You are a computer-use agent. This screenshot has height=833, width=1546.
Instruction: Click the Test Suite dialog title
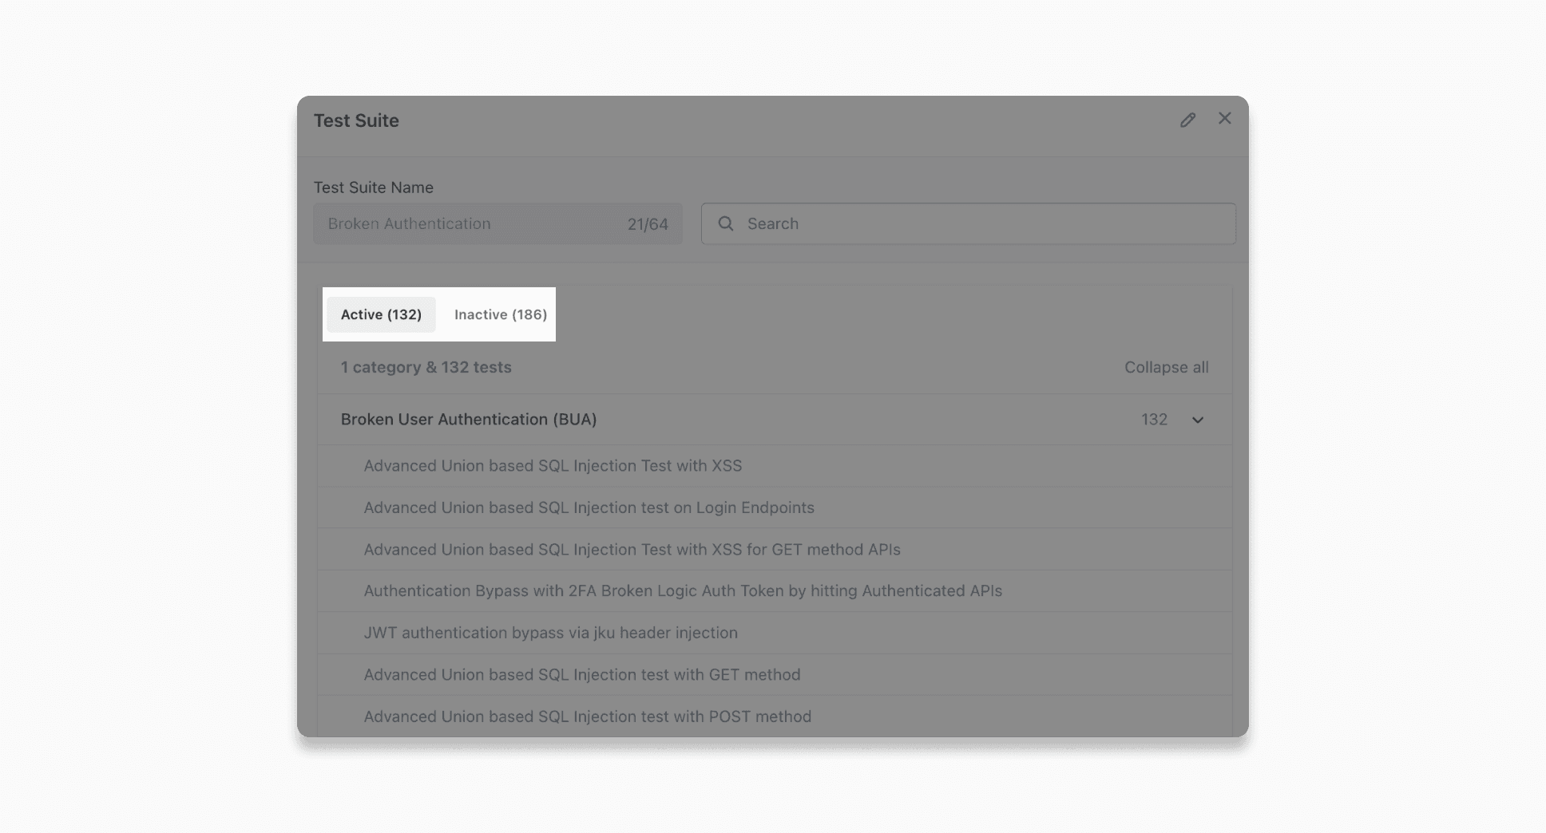tap(356, 120)
